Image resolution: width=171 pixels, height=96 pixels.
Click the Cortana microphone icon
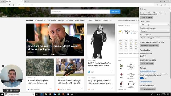33,94
